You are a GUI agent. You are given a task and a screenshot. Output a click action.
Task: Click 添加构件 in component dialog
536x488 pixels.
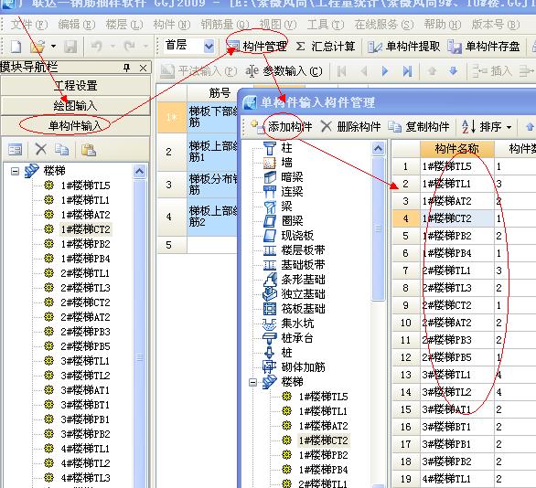tap(282, 127)
